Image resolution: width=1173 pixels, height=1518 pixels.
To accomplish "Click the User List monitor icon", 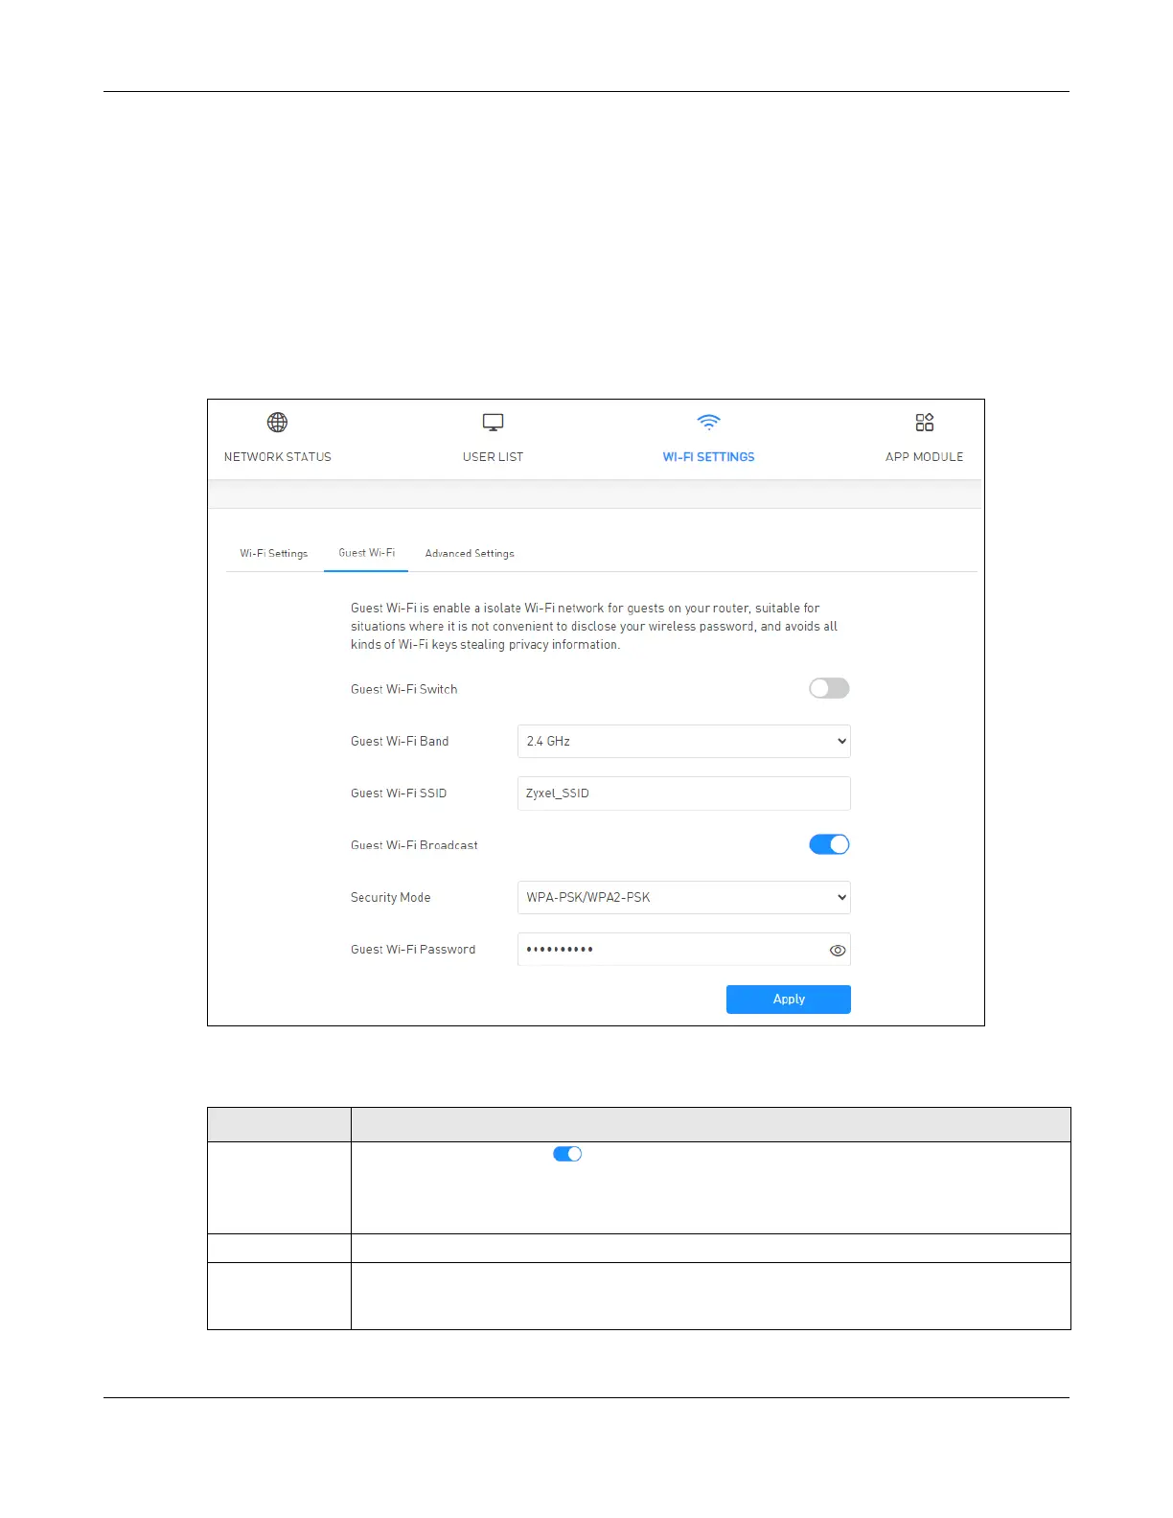I will click(493, 423).
